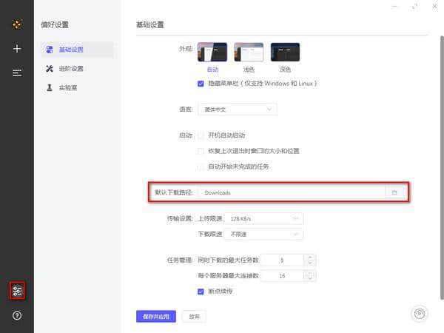Open the preferences sliders icon in sidebar
Screen dimensions: 444x333
pyautogui.click(x=17, y=291)
